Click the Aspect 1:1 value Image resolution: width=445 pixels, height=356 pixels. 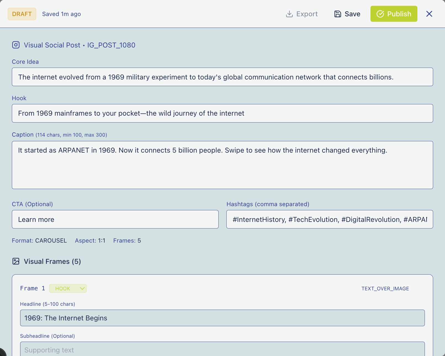tap(101, 241)
